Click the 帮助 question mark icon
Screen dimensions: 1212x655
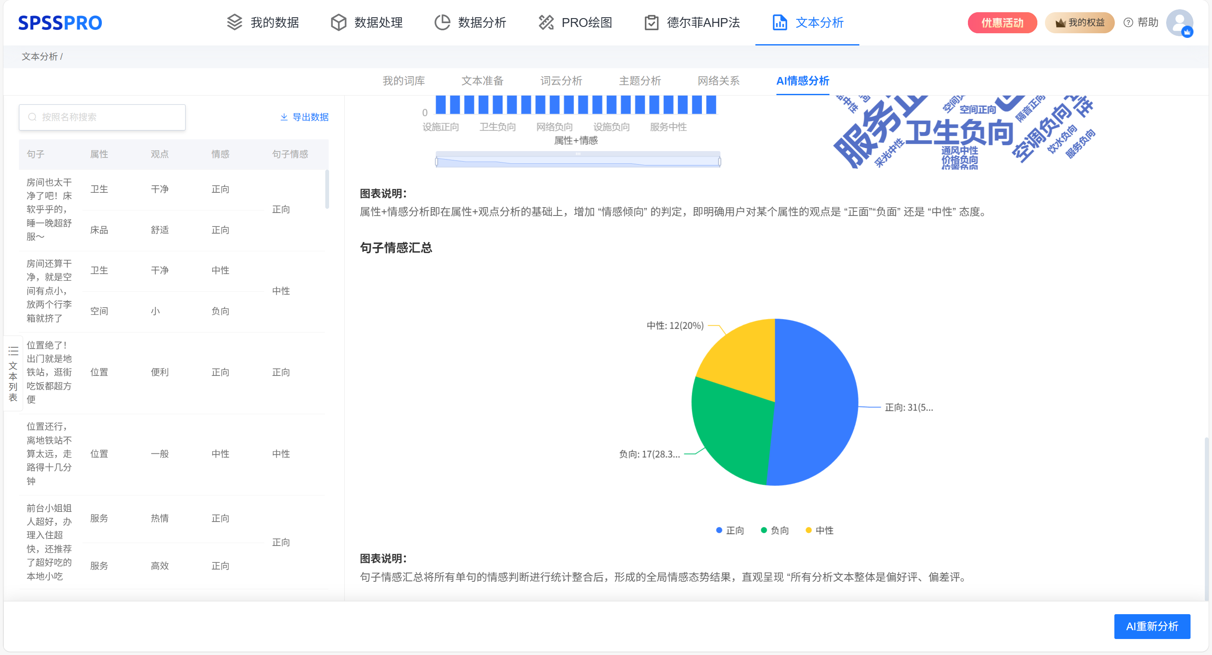point(1128,23)
